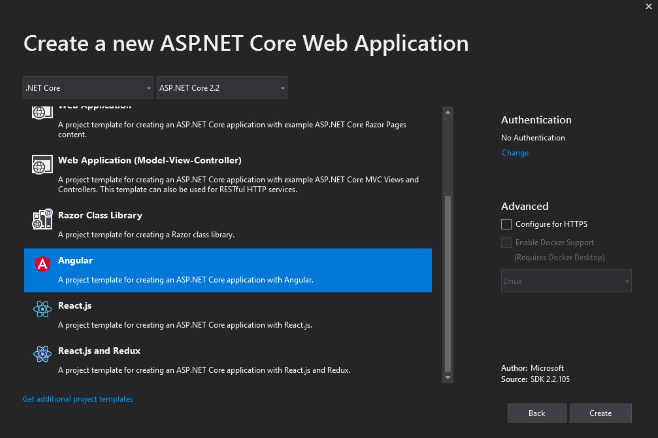The height and width of the screenshot is (438, 658).
Task: Click the close dialog button
Action: click(649, 6)
